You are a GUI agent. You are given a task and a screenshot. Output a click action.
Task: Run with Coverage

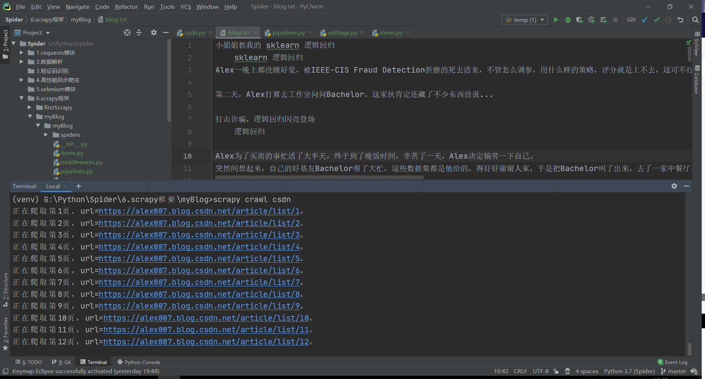579,20
